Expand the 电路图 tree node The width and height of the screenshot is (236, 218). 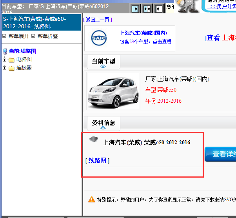(x=5, y=60)
